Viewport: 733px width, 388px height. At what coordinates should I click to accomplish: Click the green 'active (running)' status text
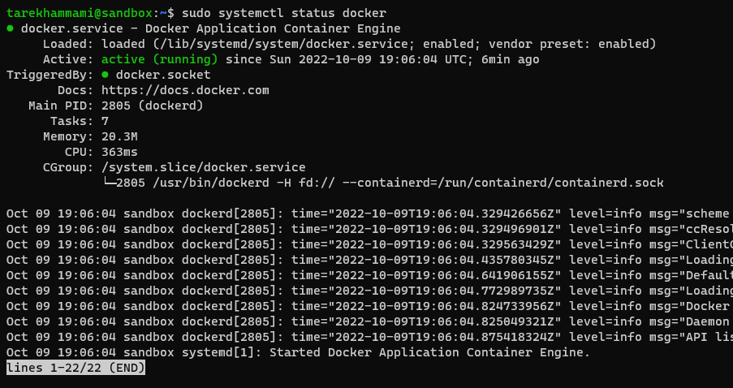(159, 59)
